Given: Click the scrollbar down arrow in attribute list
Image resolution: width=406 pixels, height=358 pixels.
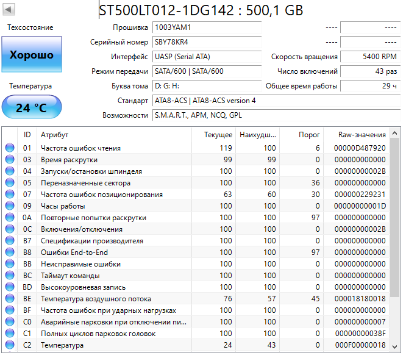Looking at the screenshot, I should [394, 346].
